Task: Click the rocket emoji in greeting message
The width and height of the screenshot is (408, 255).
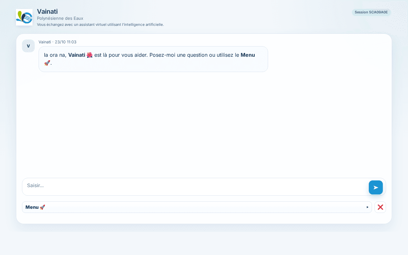Action: 47,63
